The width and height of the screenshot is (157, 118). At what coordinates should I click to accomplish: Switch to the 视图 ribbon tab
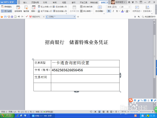pos(64,2)
